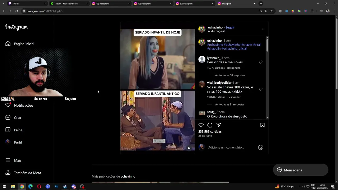Open the video post media
The image size is (338, 190).
tap(158, 88)
